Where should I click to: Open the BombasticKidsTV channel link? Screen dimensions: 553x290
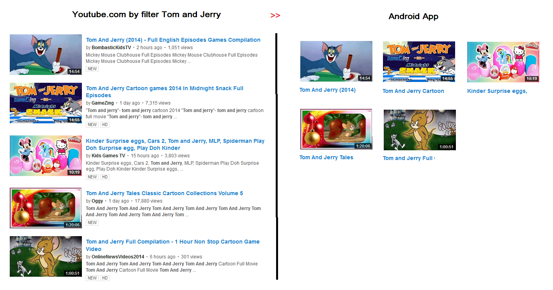111,48
